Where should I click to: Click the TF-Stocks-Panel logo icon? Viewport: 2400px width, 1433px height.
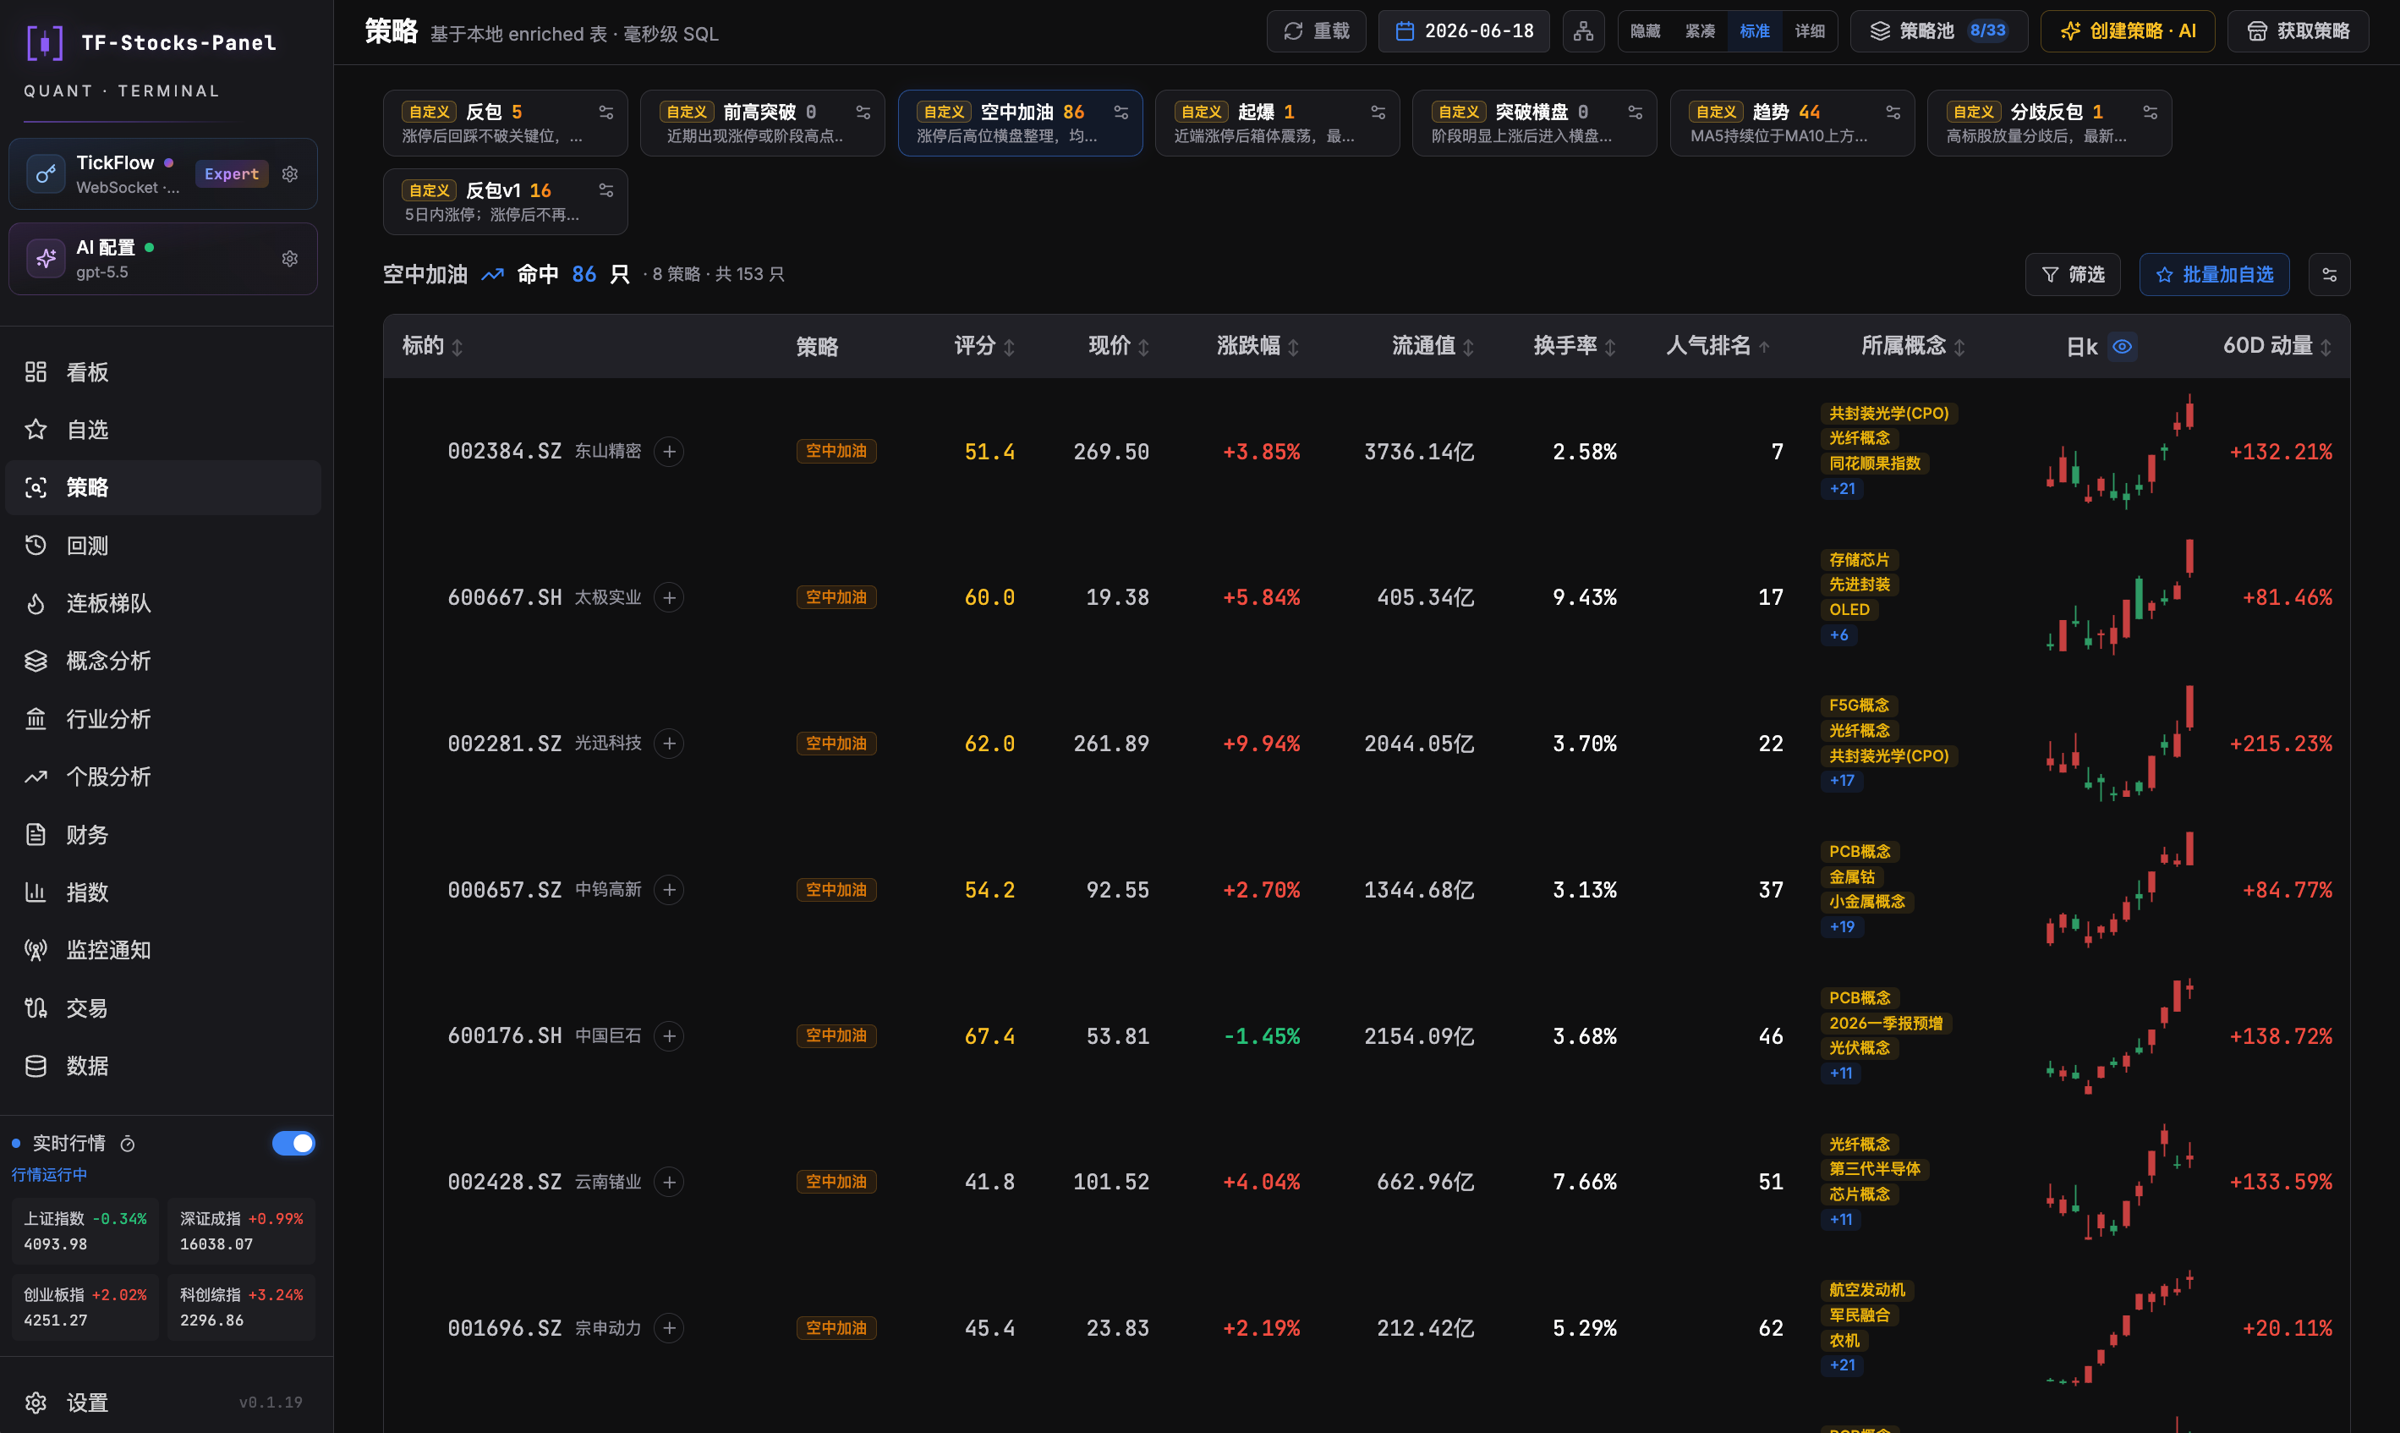pos(44,42)
